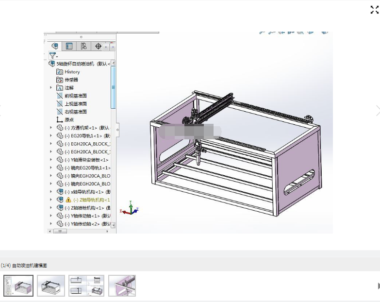Viewport: 380px width, 302px height.
Task: Expand the Z轴导轨机构 warning node
Action: click(51, 200)
